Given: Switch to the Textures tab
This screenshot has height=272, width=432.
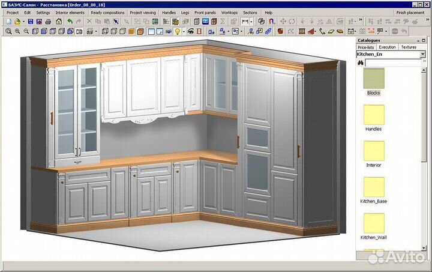Looking at the screenshot, I should (x=408, y=47).
